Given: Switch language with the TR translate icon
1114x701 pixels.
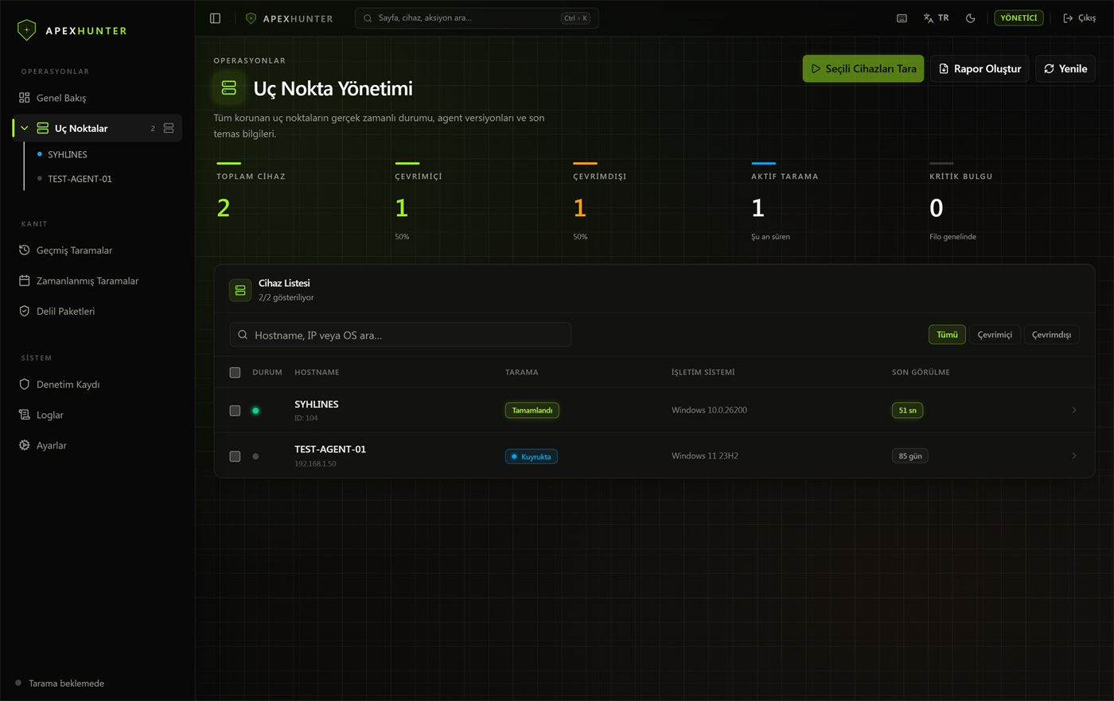Looking at the screenshot, I should (936, 18).
